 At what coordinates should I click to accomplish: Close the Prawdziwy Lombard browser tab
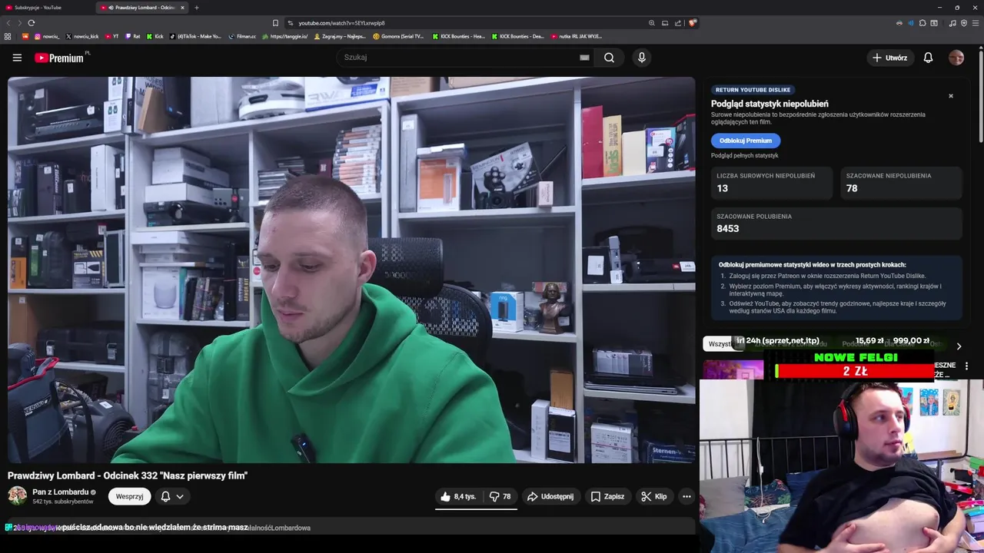click(x=182, y=8)
